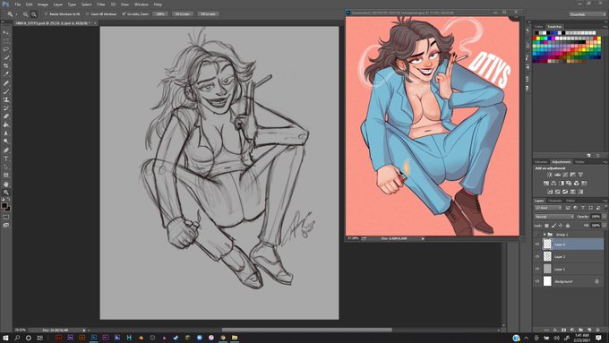Add a Brightness/Contrast adjustment

coord(550,175)
